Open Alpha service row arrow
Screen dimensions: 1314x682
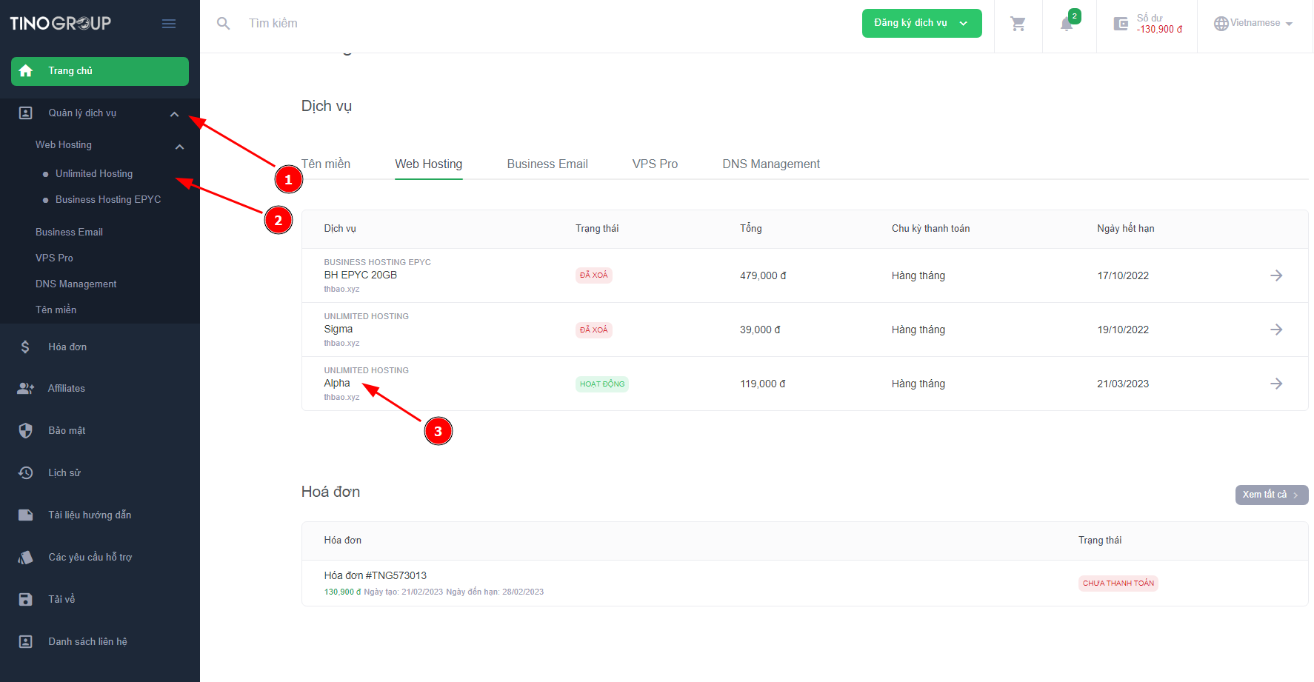[1276, 384]
